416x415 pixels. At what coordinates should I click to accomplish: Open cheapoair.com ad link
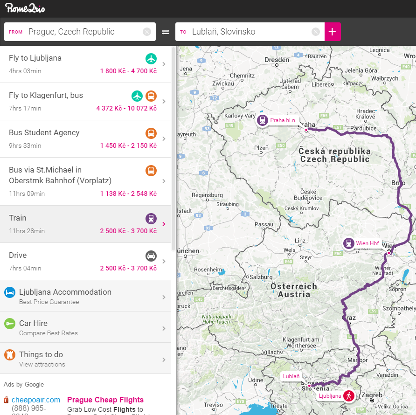tap(36, 400)
